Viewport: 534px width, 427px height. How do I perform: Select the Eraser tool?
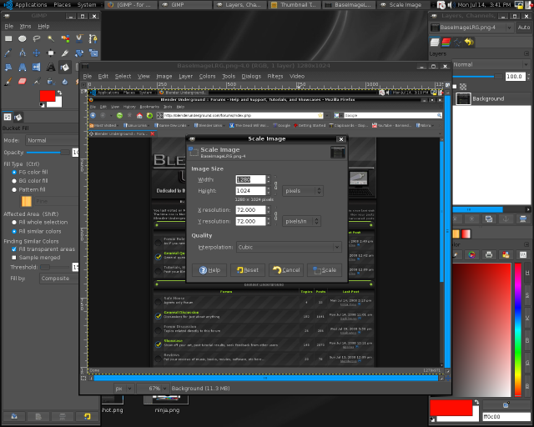click(23, 82)
